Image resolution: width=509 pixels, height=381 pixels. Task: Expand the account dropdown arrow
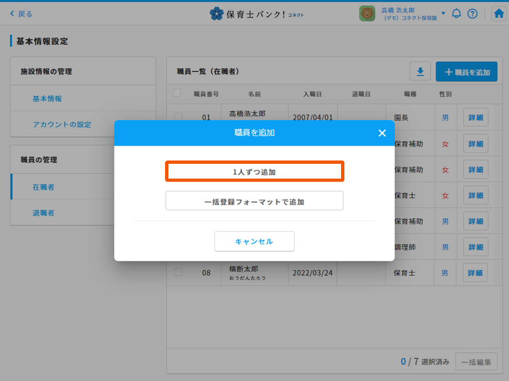[443, 13]
